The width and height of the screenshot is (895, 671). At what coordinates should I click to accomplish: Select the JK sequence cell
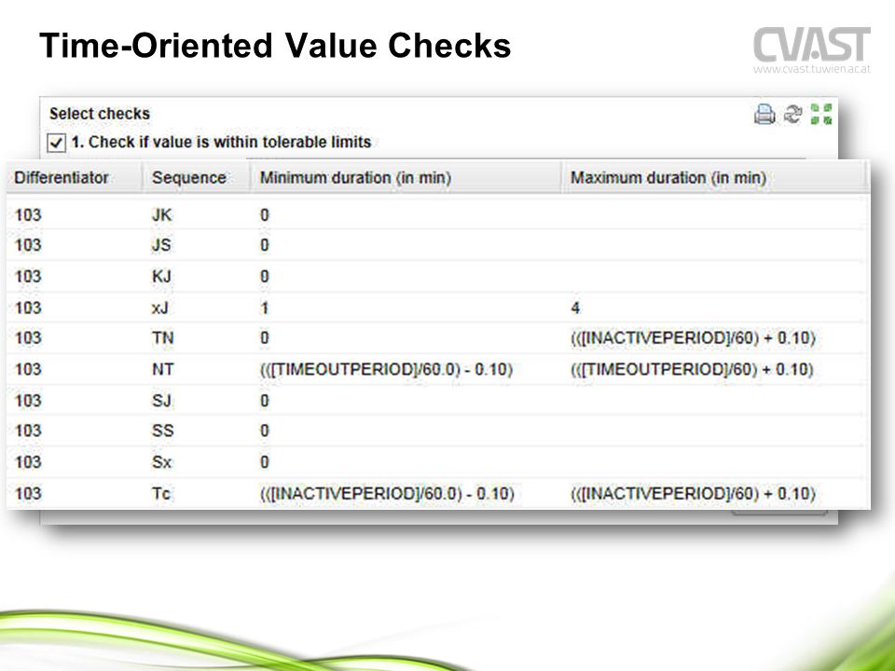click(161, 214)
